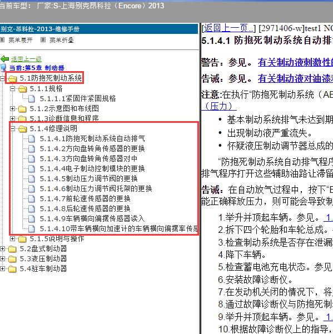Expand the 5.1.2示意图和布线图 node
The width and height of the screenshot is (333, 334).
point(13,108)
